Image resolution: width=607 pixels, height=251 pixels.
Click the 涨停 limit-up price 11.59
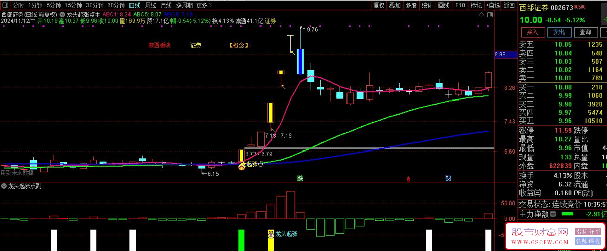pyautogui.click(x=562, y=130)
